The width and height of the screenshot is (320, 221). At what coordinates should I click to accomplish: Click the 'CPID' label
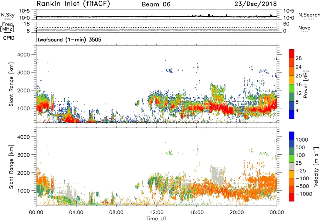point(9,38)
